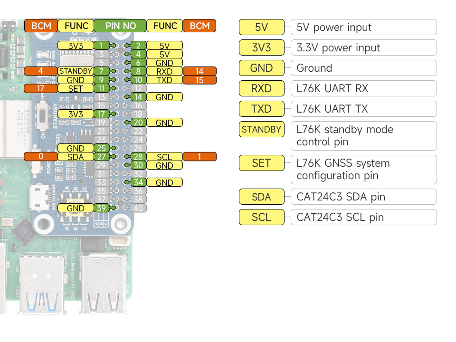
Task: Select the 5V key in the legend
Action: (261, 28)
